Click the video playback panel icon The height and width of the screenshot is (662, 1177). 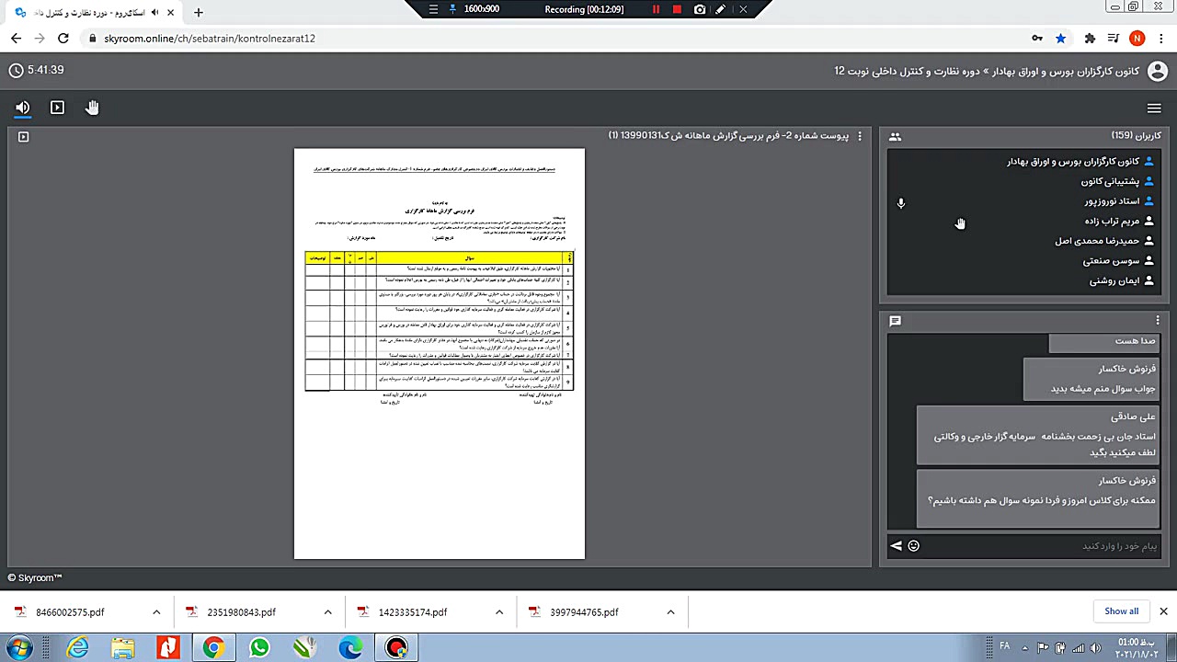57,108
